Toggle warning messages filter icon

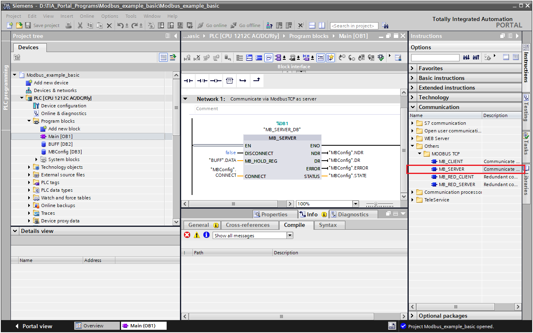point(197,235)
